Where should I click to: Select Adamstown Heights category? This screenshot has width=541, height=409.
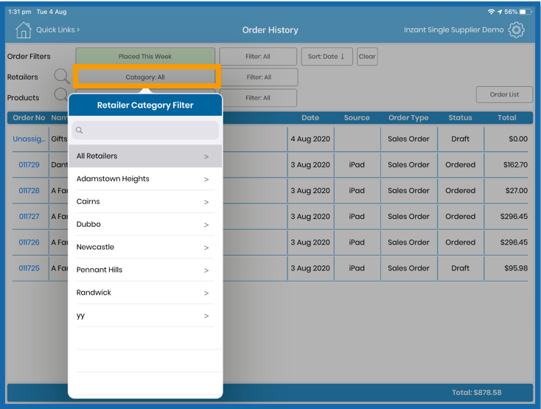tap(145, 179)
